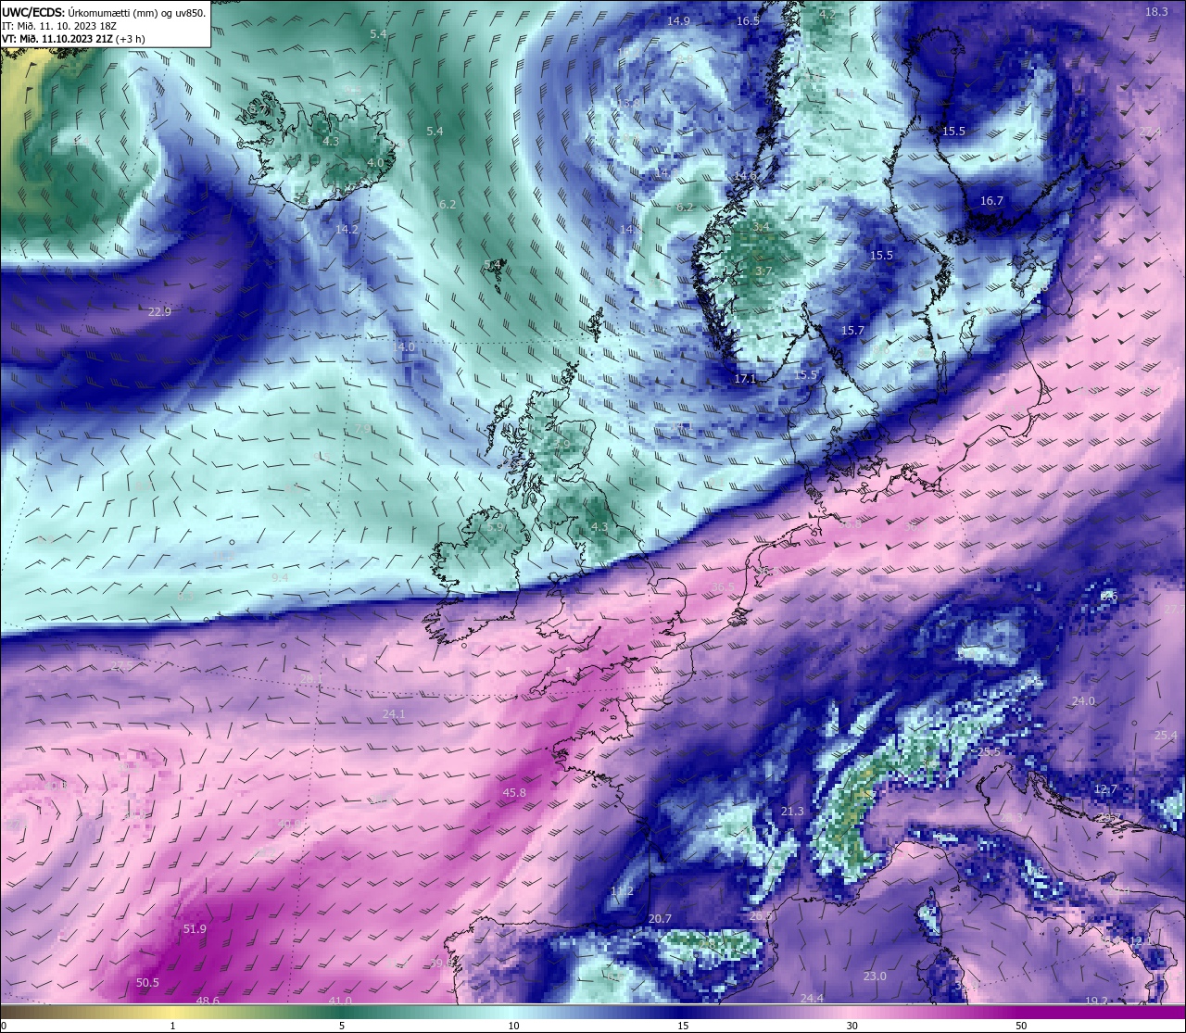Click the 14.9 value at the top

pyautogui.click(x=678, y=20)
